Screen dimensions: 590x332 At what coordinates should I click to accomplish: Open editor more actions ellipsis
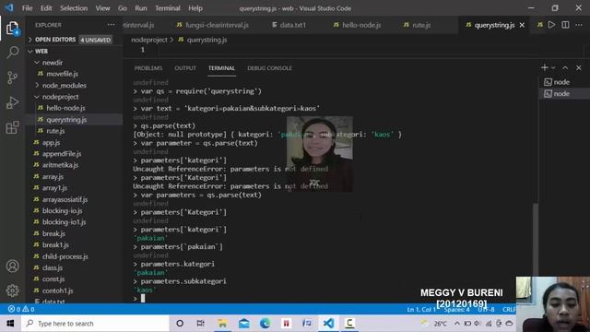click(x=578, y=25)
